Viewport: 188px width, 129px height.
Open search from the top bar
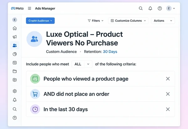pos(141,8)
